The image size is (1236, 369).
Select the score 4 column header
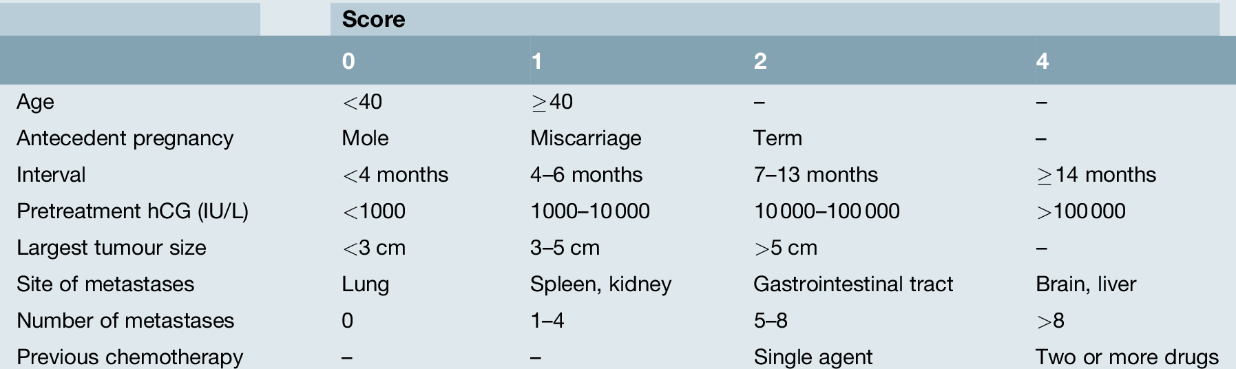tap(1042, 61)
